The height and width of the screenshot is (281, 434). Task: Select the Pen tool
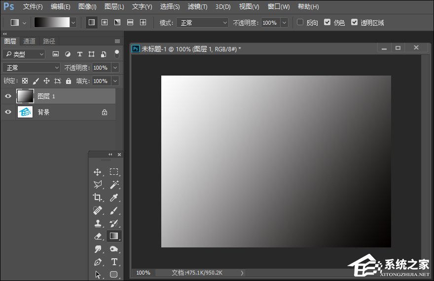click(x=98, y=262)
